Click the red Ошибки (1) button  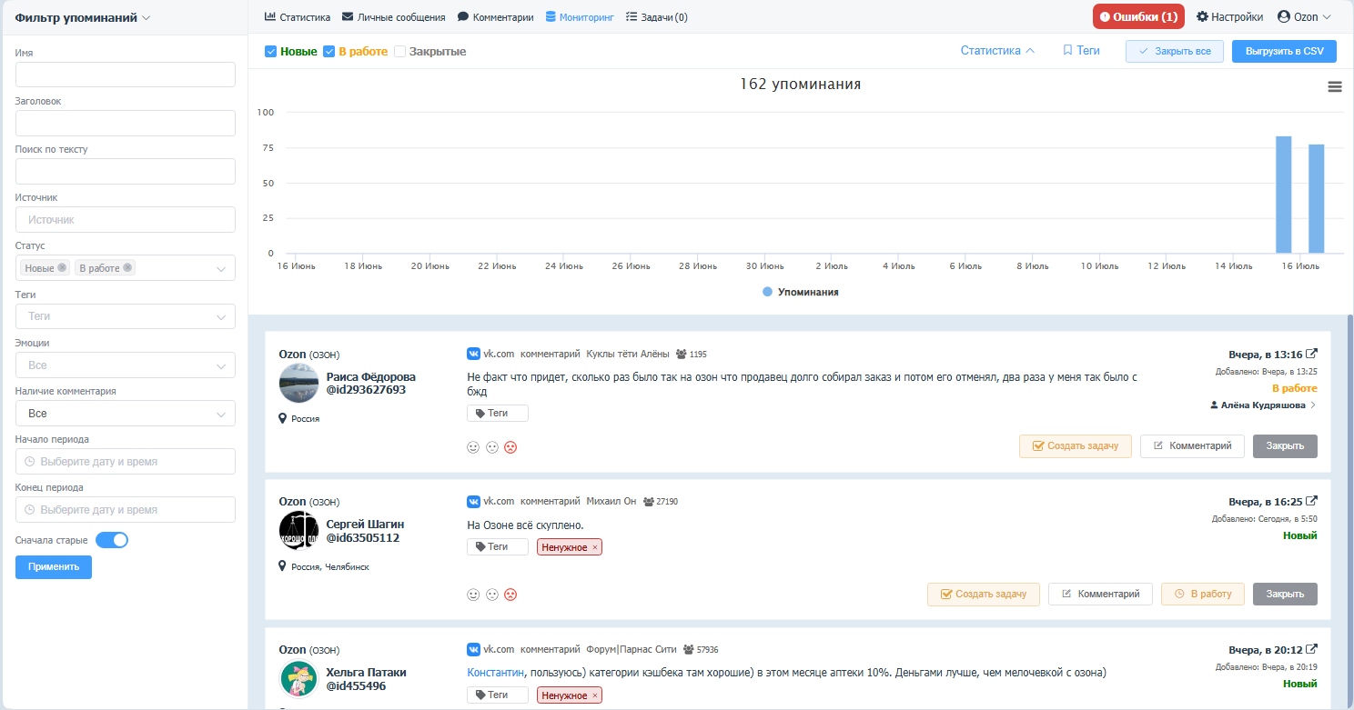click(x=1138, y=16)
